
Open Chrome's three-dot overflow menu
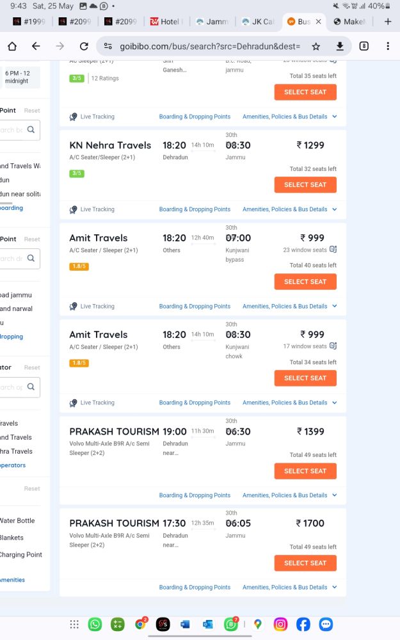(387, 46)
